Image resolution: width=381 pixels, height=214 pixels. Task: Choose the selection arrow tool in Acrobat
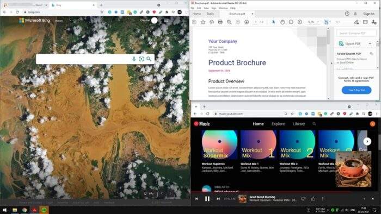274,22
